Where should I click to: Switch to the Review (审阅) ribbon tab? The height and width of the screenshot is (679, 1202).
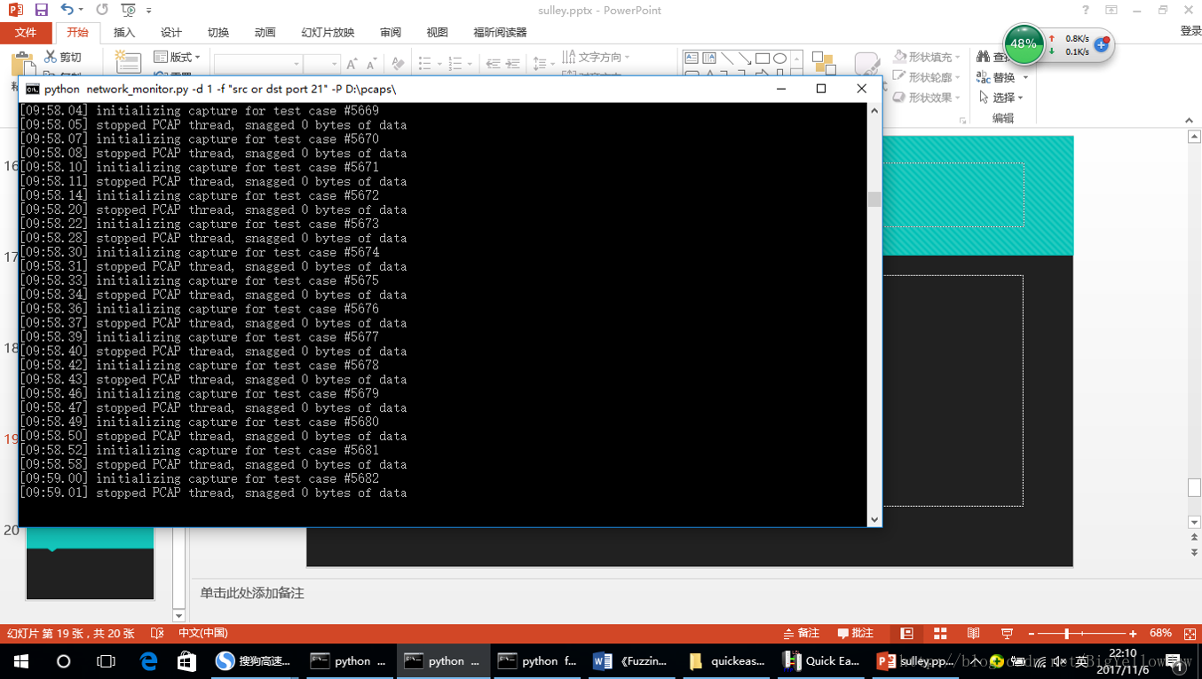pos(391,32)
